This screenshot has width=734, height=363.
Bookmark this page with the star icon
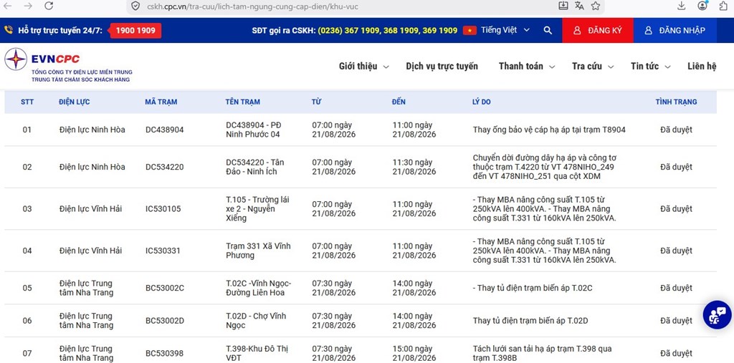click(x=596, y=6)
